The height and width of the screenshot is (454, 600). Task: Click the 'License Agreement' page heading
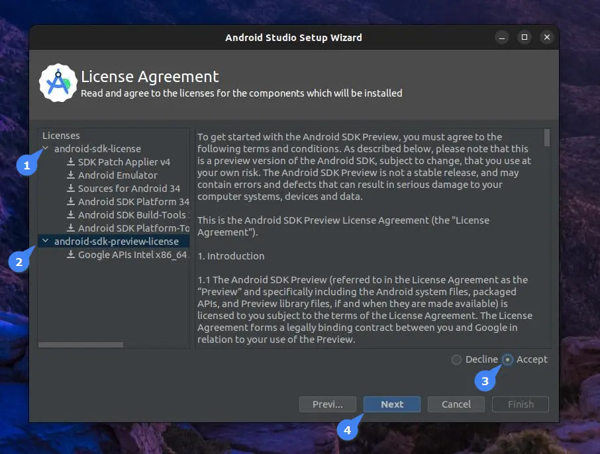(150, 77)
